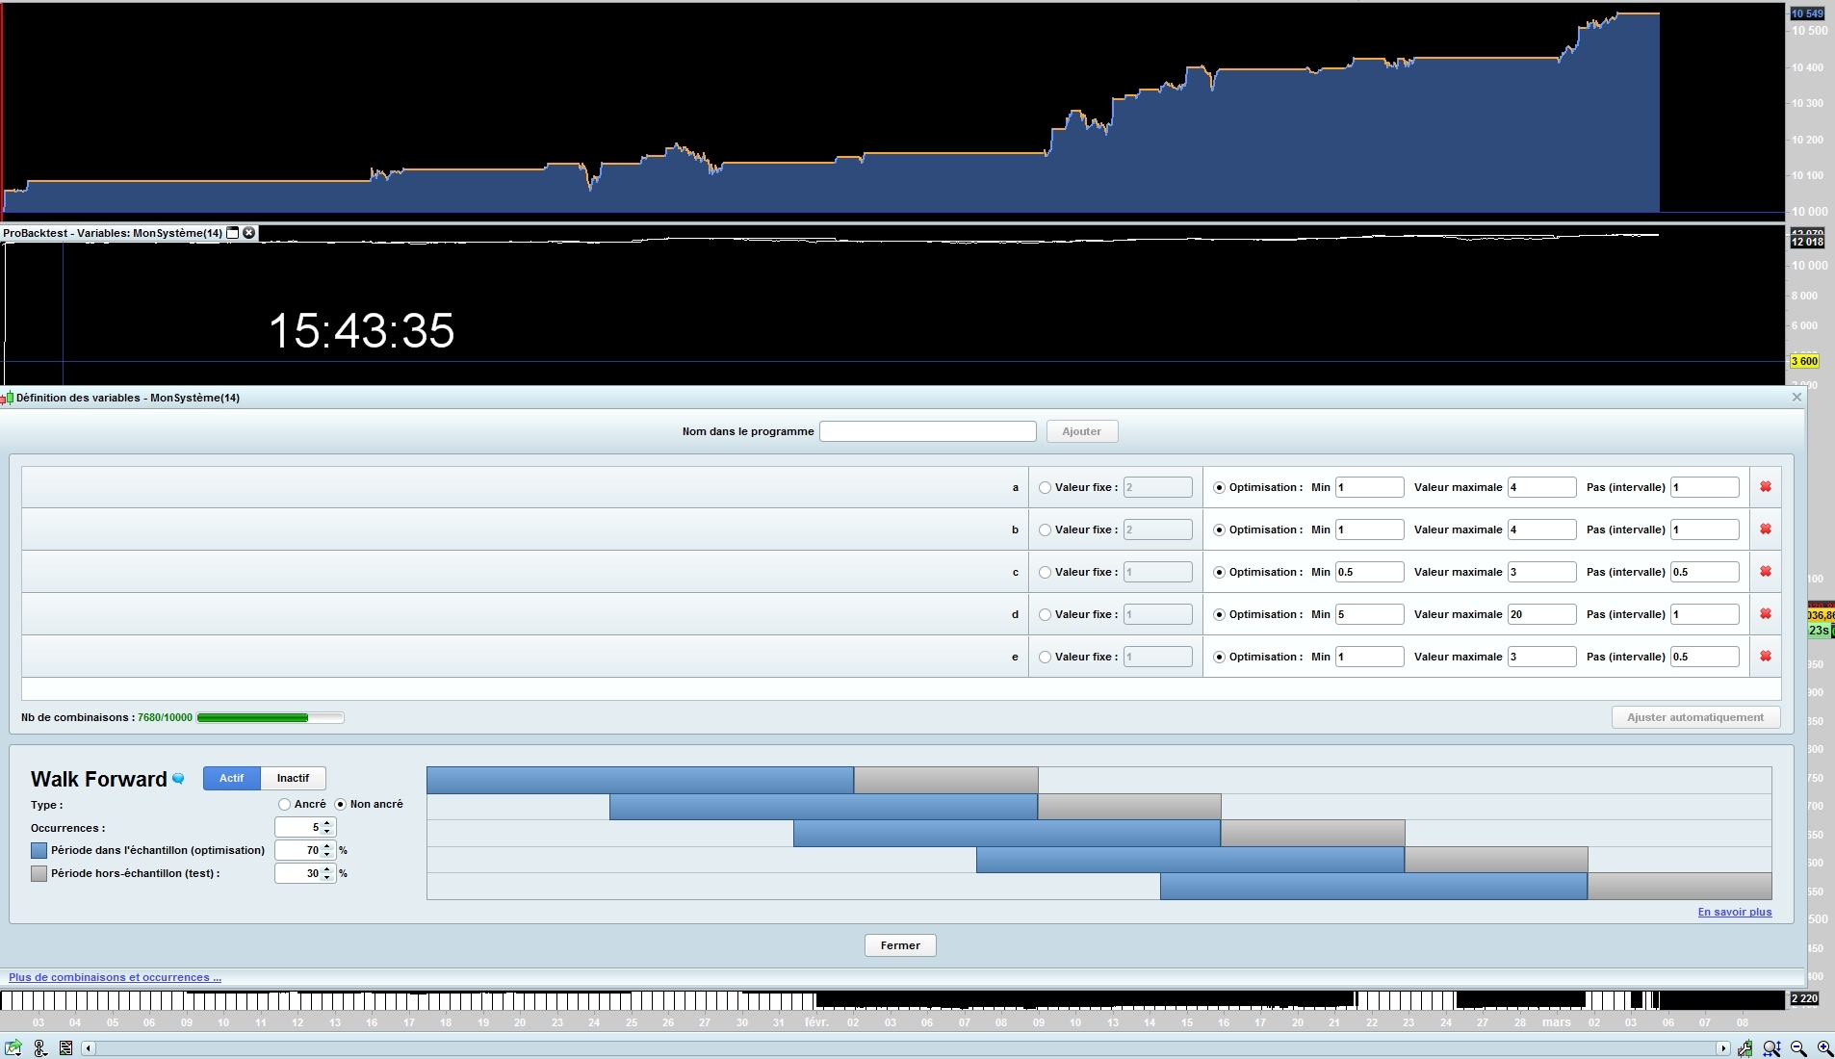Click Valeur maximale field for variable d

point(1542,614)
